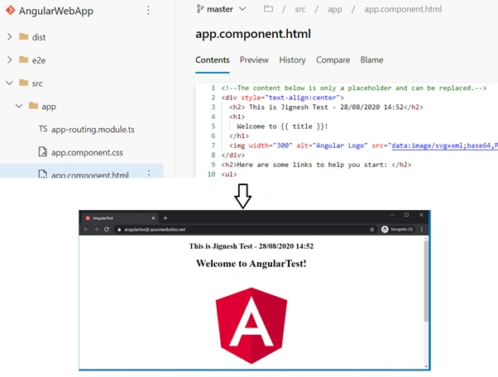Click the angulartestjt.azurewebsites.net address bar
The height and width of the screenshot is (377, 498).
tap(245, 229)
